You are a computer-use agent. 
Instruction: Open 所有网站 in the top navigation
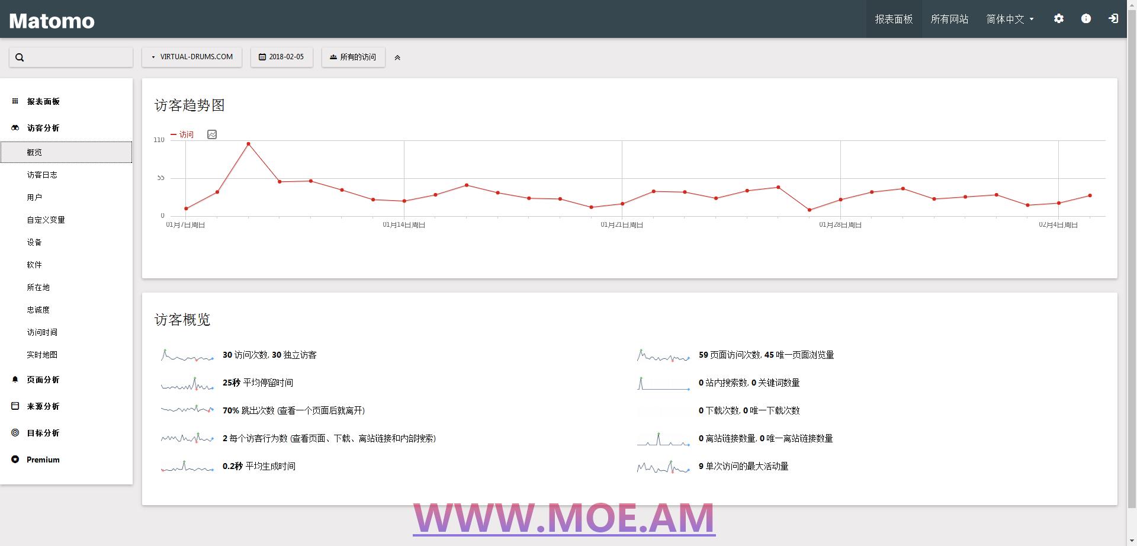(950, 19)
